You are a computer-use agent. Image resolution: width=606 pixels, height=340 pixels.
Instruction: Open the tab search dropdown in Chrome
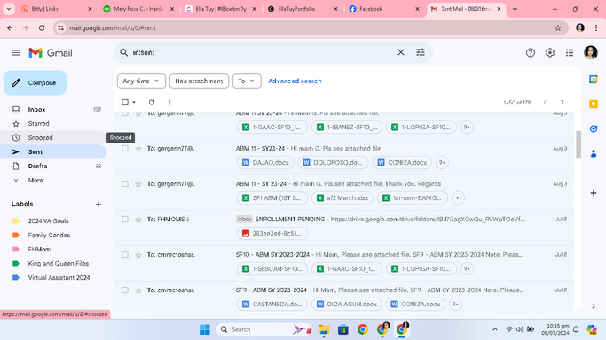(9, 9)
